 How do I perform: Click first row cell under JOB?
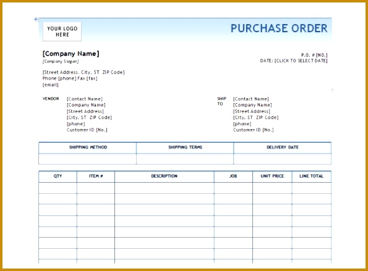tap(233, 188)
